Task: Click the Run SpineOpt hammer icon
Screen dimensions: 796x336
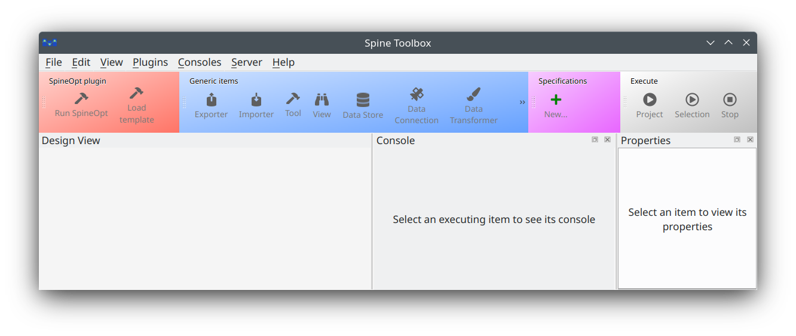Action: [81, 99]
